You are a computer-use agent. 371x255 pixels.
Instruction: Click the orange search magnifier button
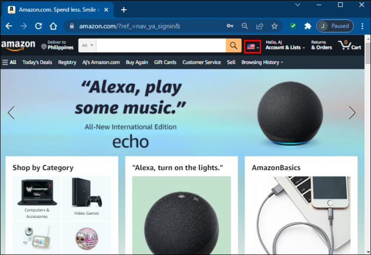pos(233,46)
